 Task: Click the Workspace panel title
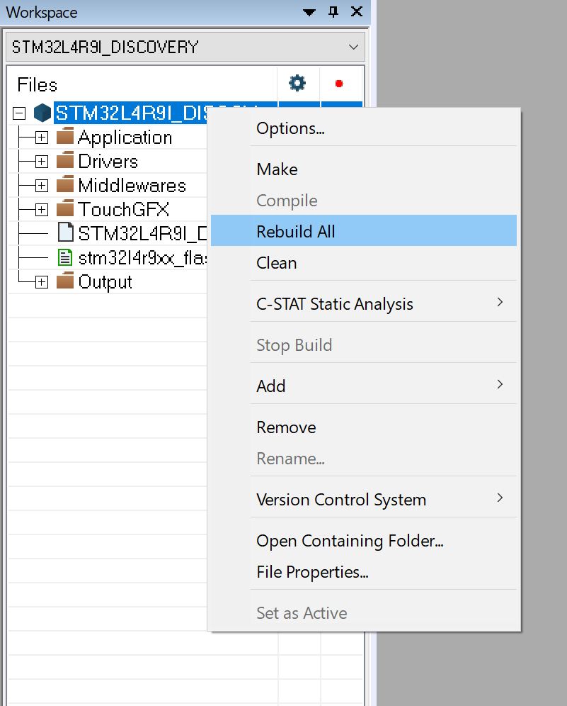[42, 12]
